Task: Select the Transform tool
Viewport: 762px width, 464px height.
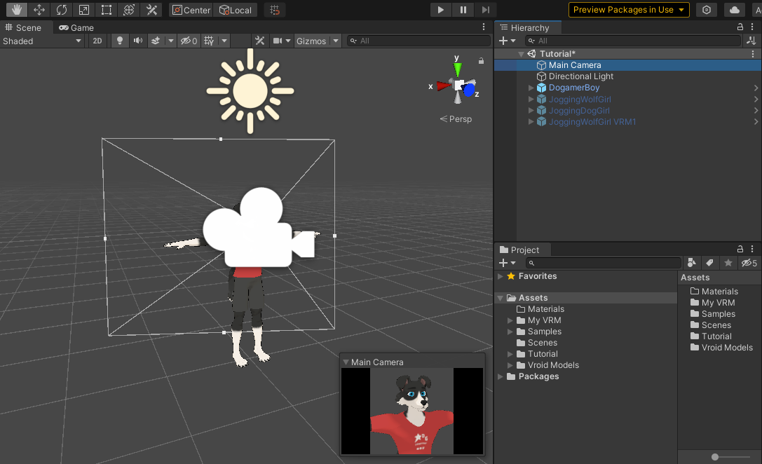Action: 129,10
